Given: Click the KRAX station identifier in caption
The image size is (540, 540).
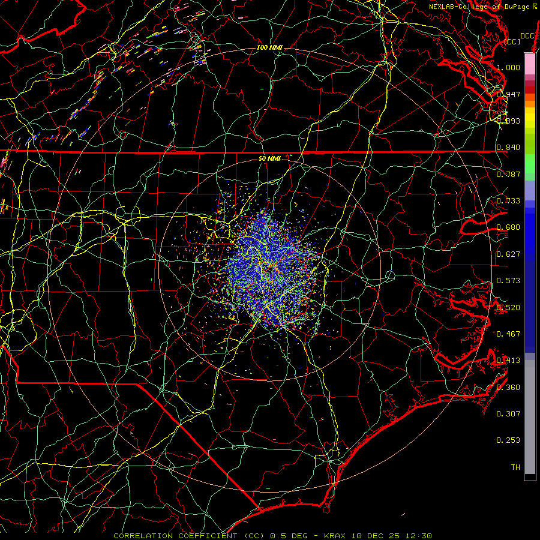Looking at the screenshot, I should point(334,536).
